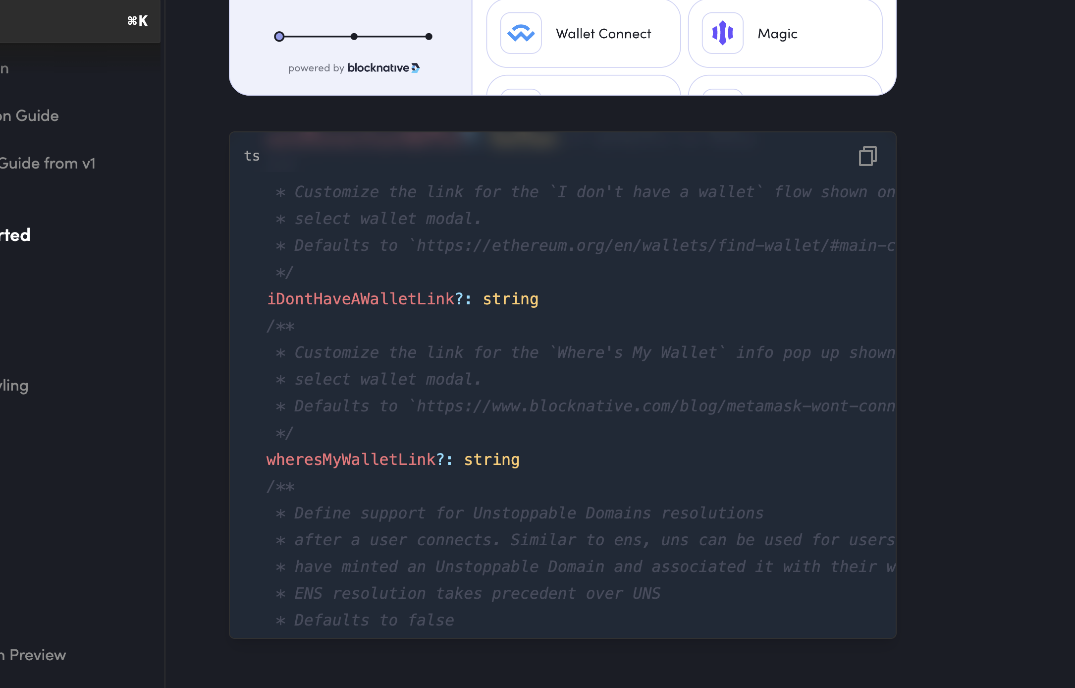Screen dimensions: 1075x688
Task: Click the Wallet Connect logo icon
Action: [x=521, y=33]
